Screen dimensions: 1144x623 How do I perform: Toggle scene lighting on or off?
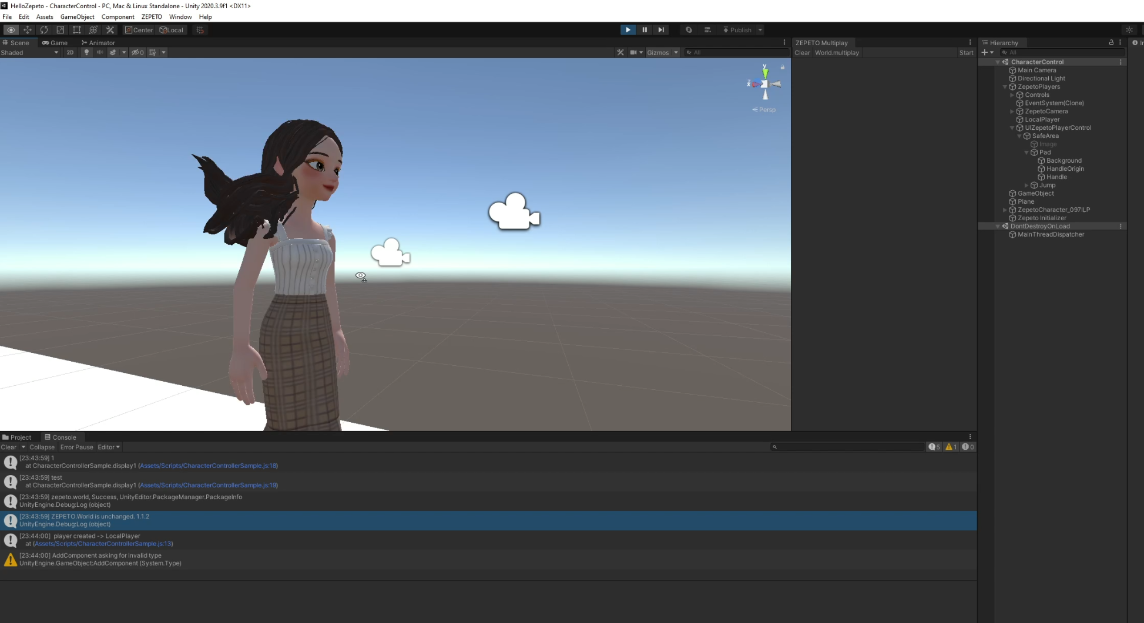(86, 52)
